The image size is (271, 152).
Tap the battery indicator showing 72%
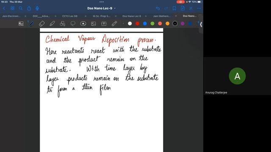click(197, 2)
